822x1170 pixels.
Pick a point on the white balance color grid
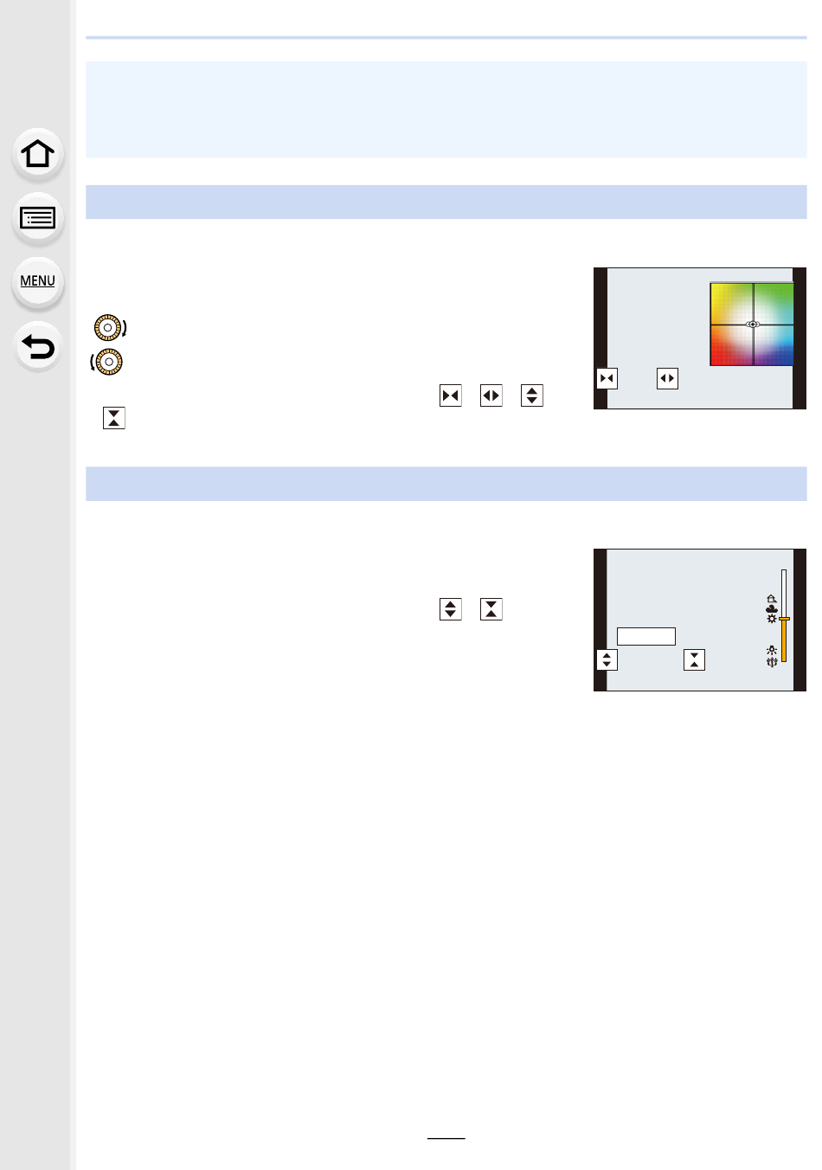[x=752, y=324]
